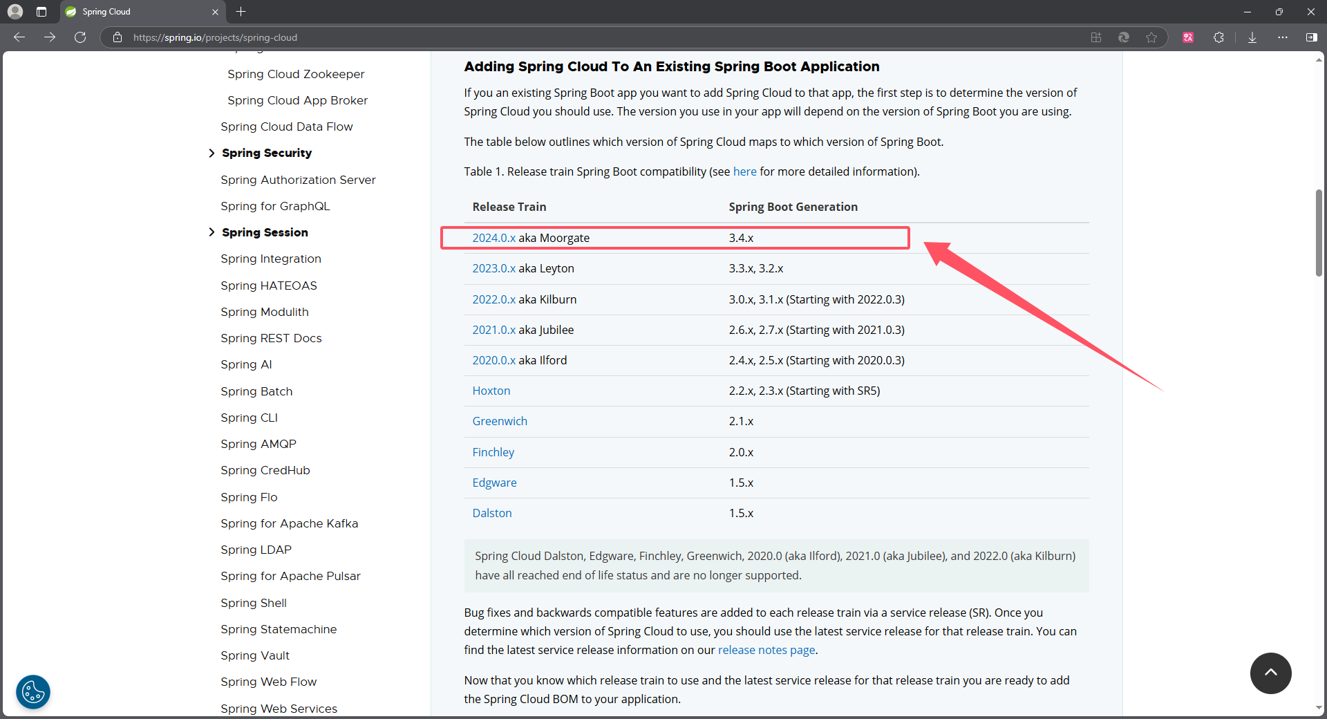1327x719 pixels.
Task: Open Spring AI link
Action: (x=246, y=364)
